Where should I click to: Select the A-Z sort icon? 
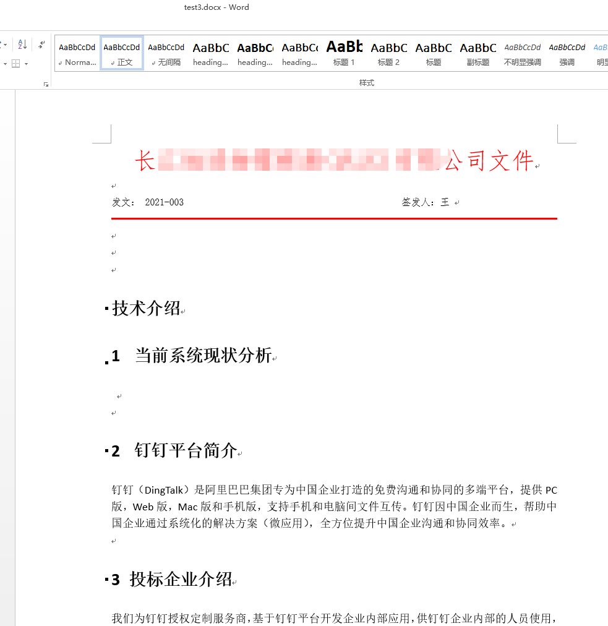[x=22, y=45]
